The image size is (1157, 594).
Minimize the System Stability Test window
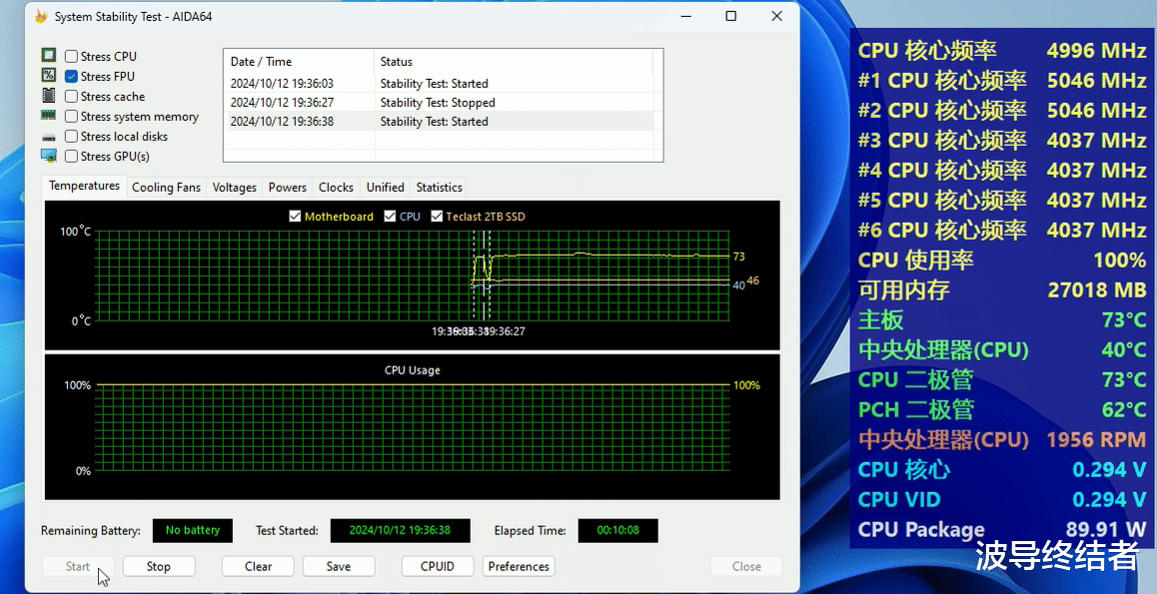(685, 16)
